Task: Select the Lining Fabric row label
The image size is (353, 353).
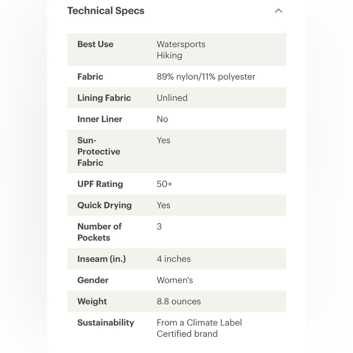Action: tap(104, 98)
